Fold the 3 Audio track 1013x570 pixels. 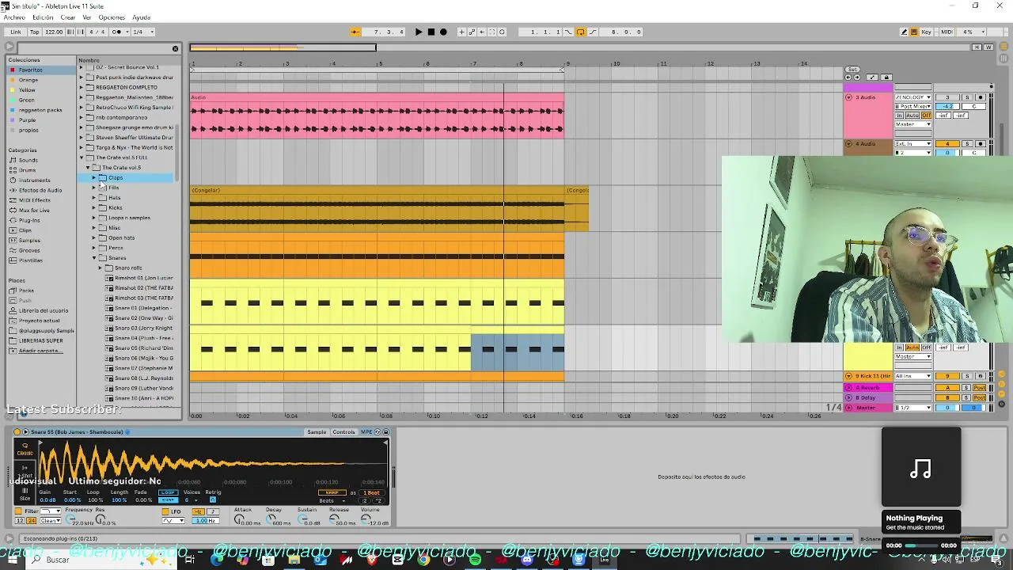click(849, 97)
